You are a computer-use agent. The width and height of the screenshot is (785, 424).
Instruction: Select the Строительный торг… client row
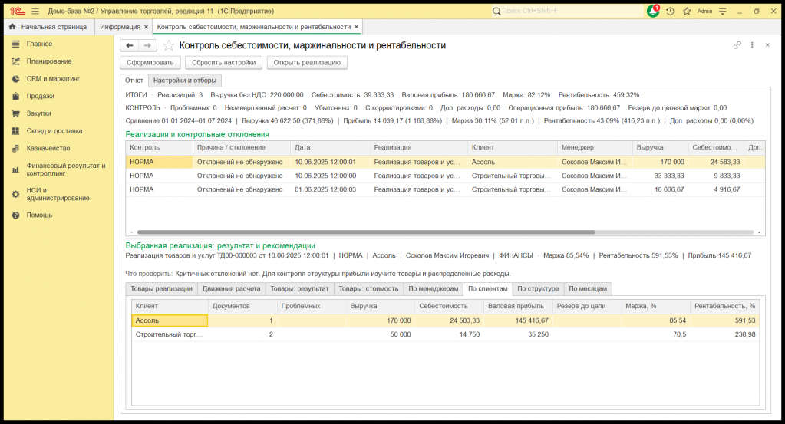[446, 334]
